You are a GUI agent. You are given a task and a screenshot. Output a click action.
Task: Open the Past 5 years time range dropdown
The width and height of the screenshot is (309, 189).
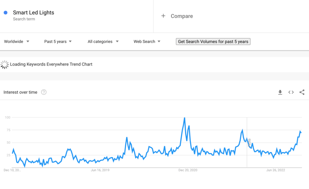[58, 42]
